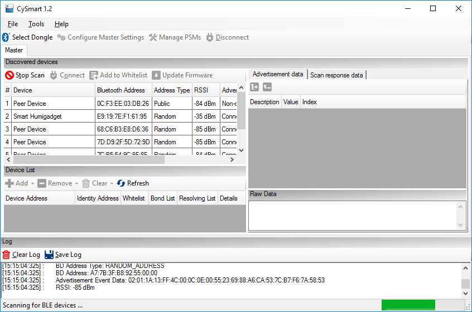Click the Select Dongle Bluetooth icon
This screenshot has height=312, width=472.
[x=6, y=37]
